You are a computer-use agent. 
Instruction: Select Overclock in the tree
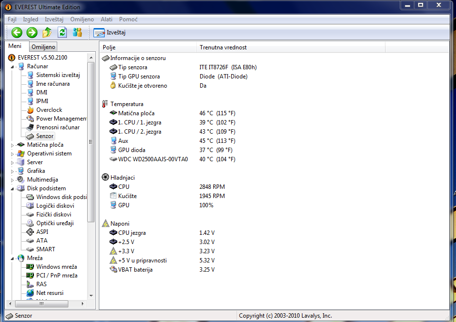pyautogui.click(x=49, y=110)
